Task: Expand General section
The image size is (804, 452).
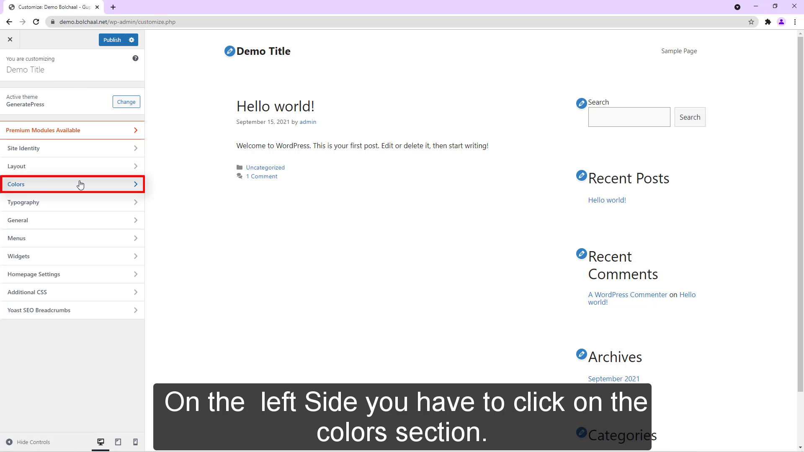Action: 72,220
